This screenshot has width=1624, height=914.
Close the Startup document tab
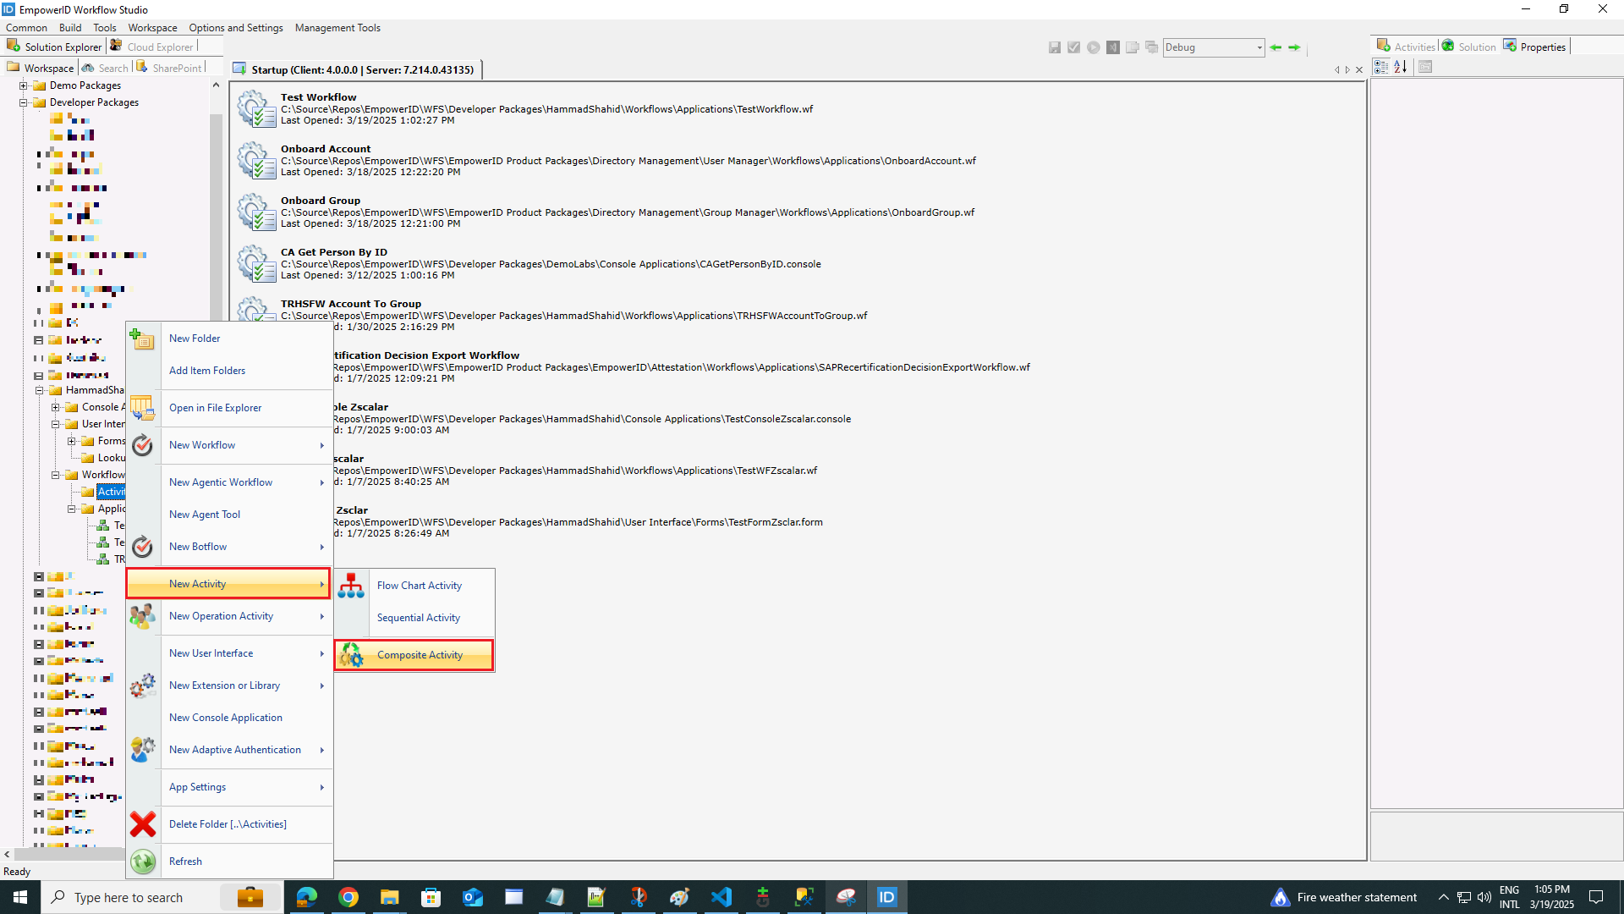1358,69
